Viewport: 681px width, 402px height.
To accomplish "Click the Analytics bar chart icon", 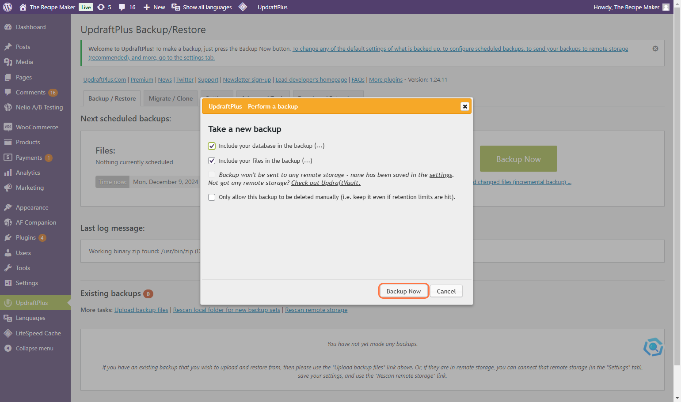I will 8,173.
